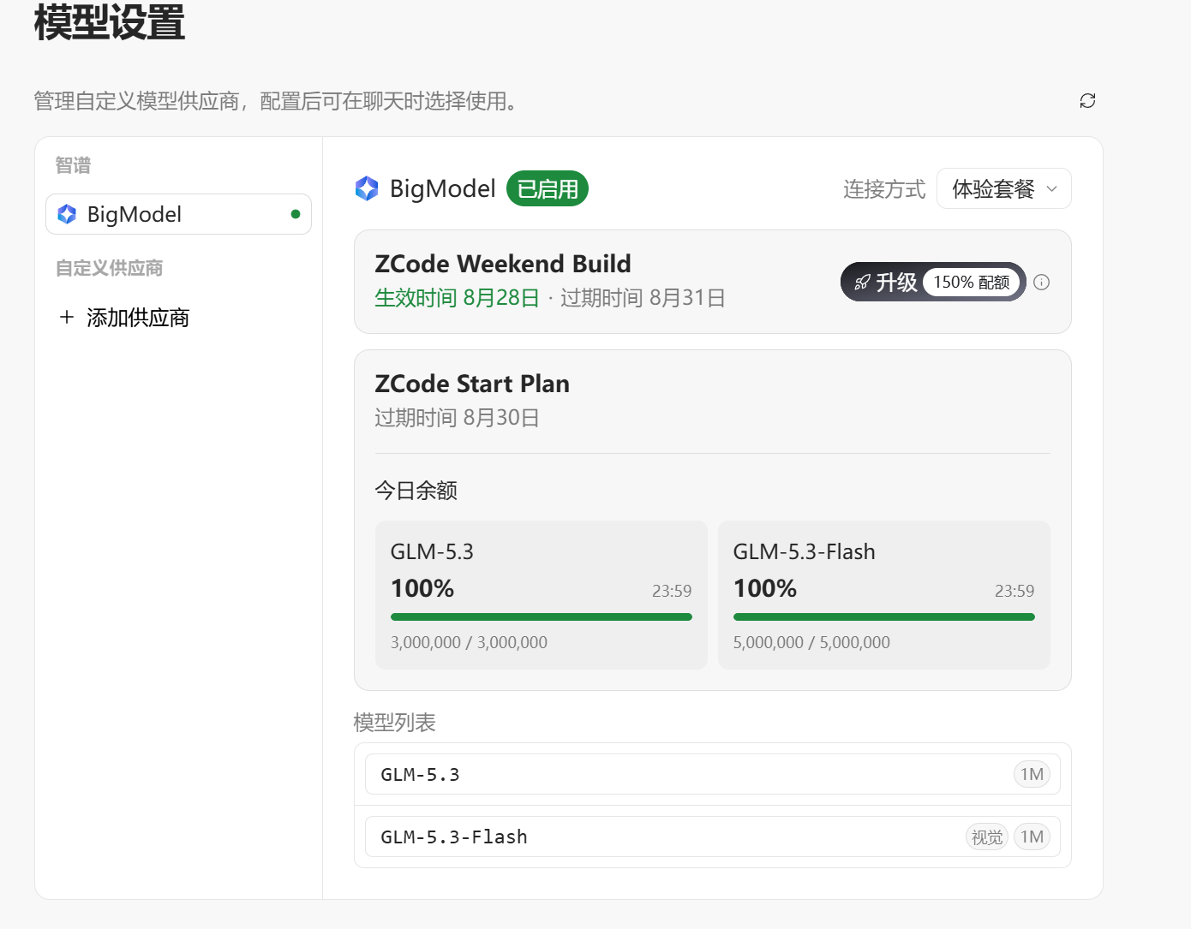Click the GLM-5.3-Flash quota card title
The image size is (1191, 929).
point(805,551)
